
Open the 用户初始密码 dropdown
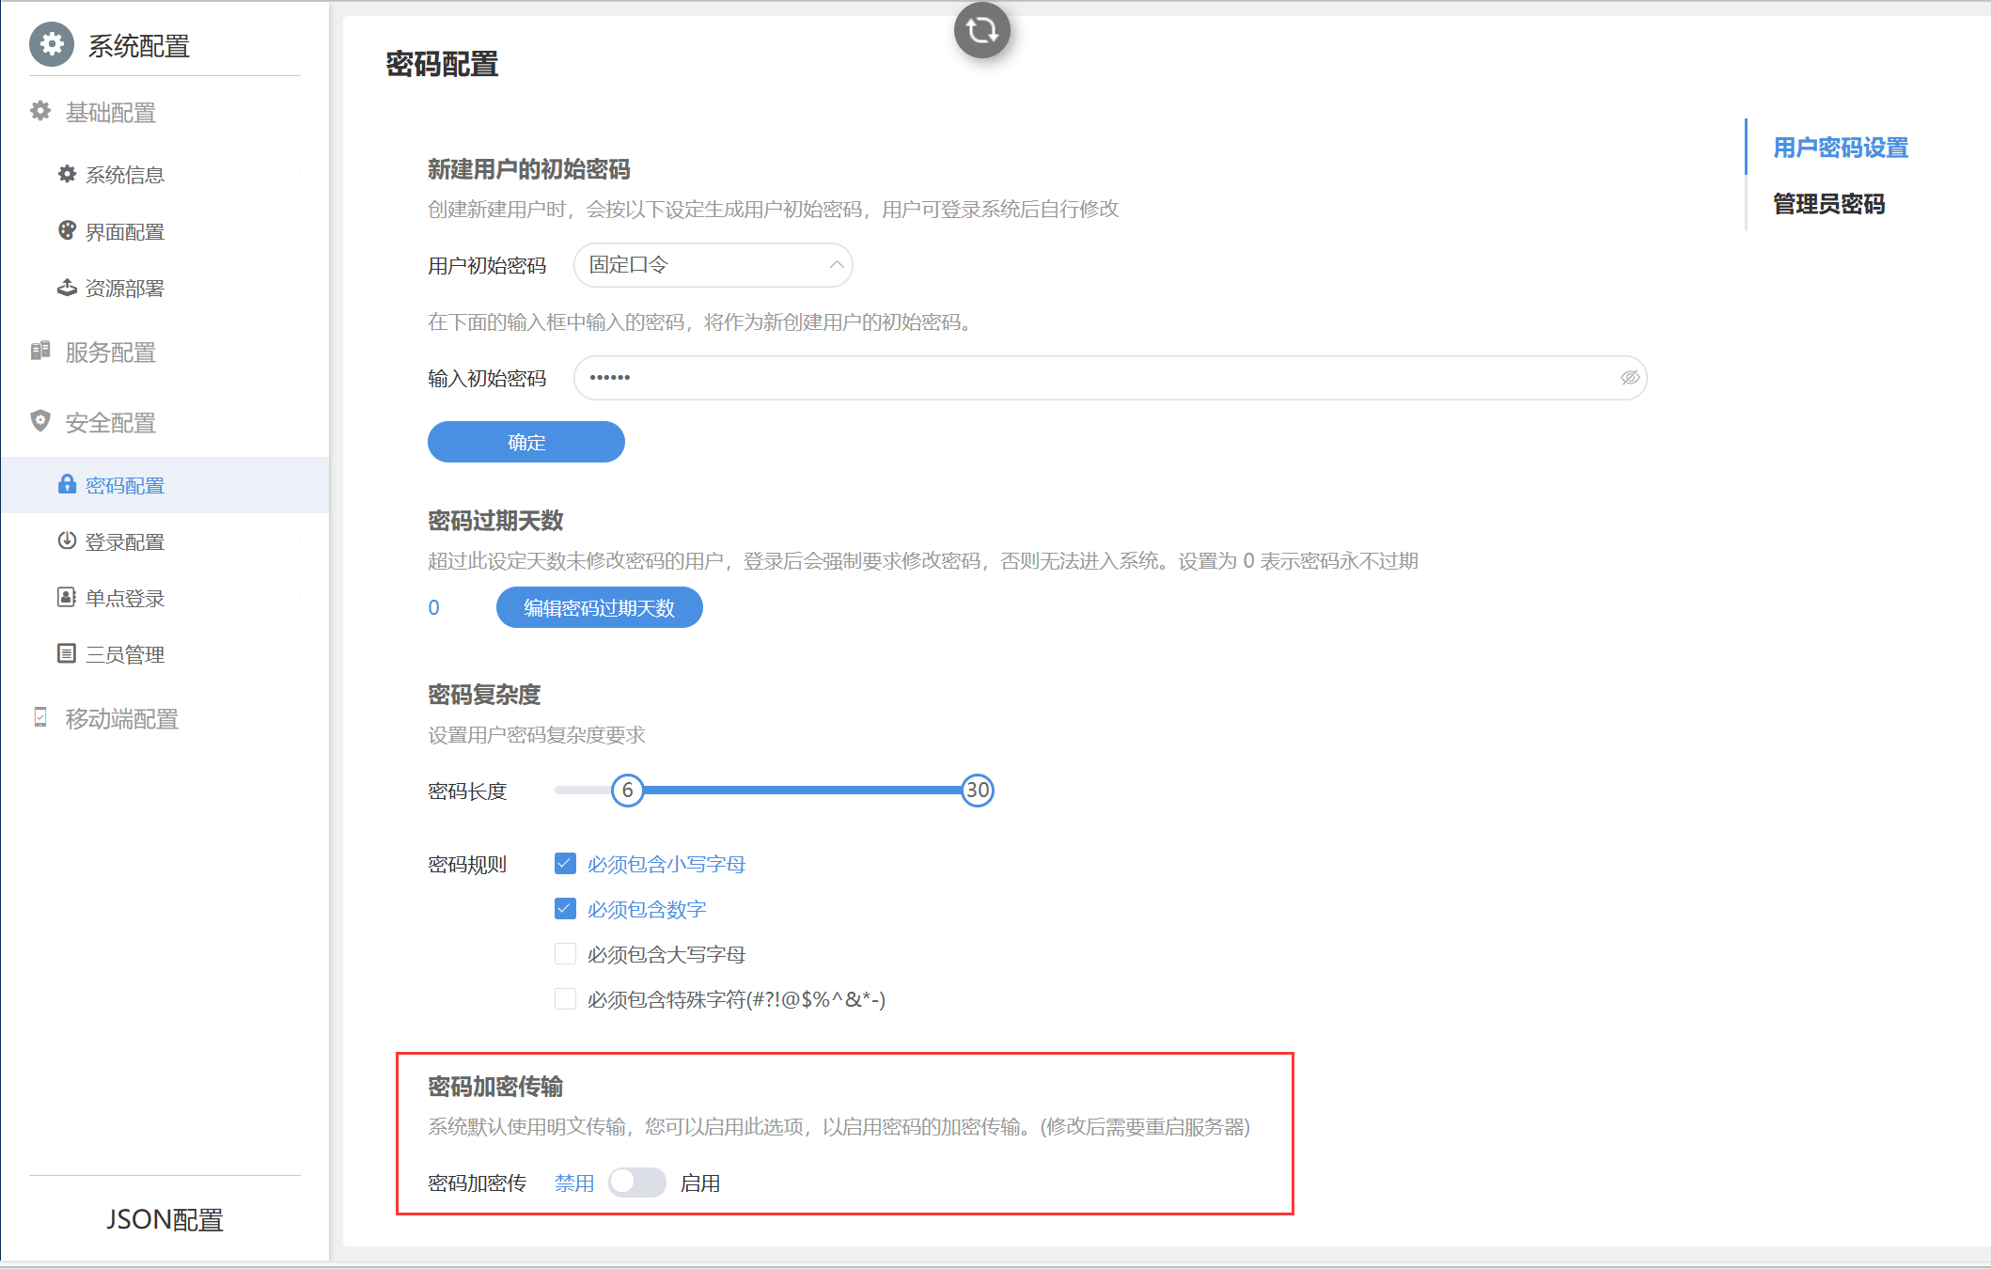coord(713,265)
